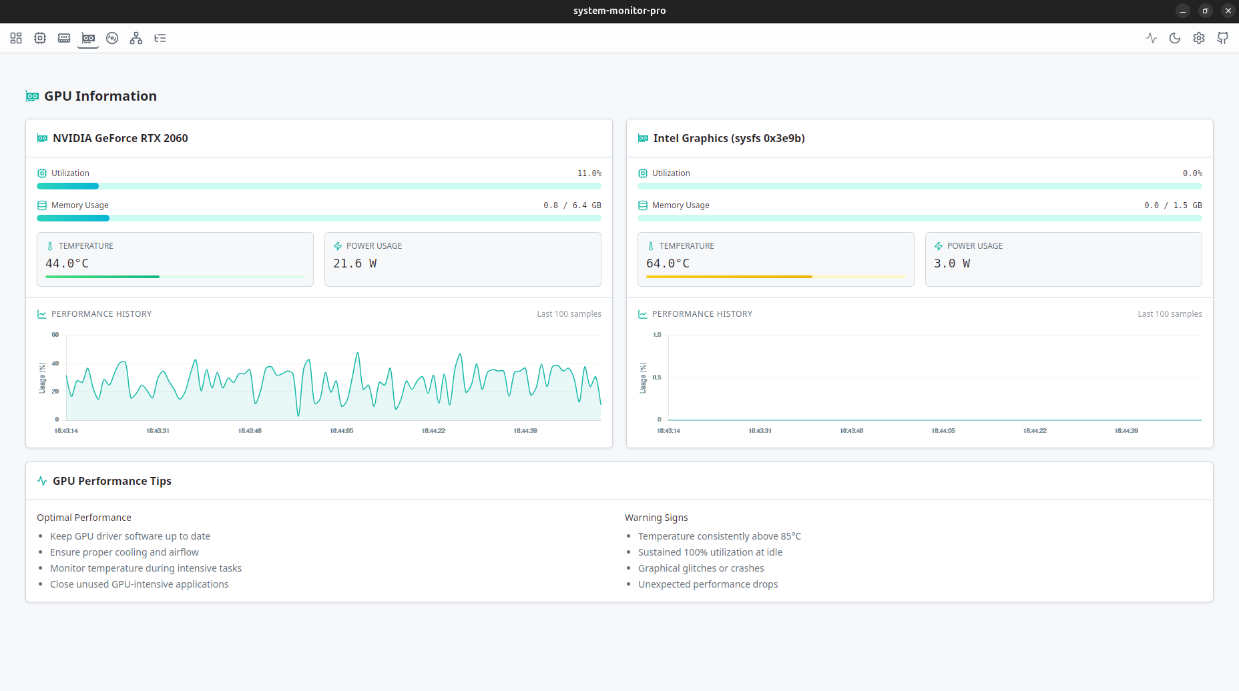The image size is (1239, 691).
Task: Click the Performance History heading
Action: 101,313
